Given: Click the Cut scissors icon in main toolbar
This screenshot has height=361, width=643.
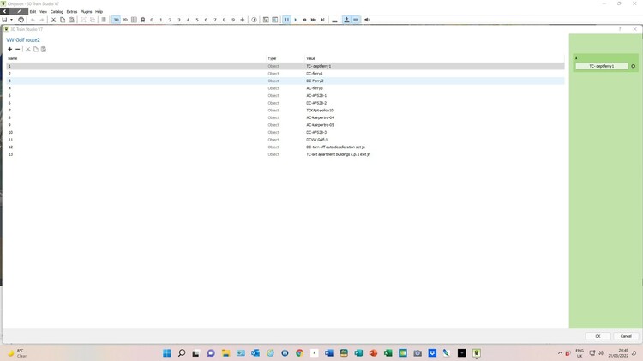Looking at the screenshot, I should pyautogui.click(x=53, y=20).
